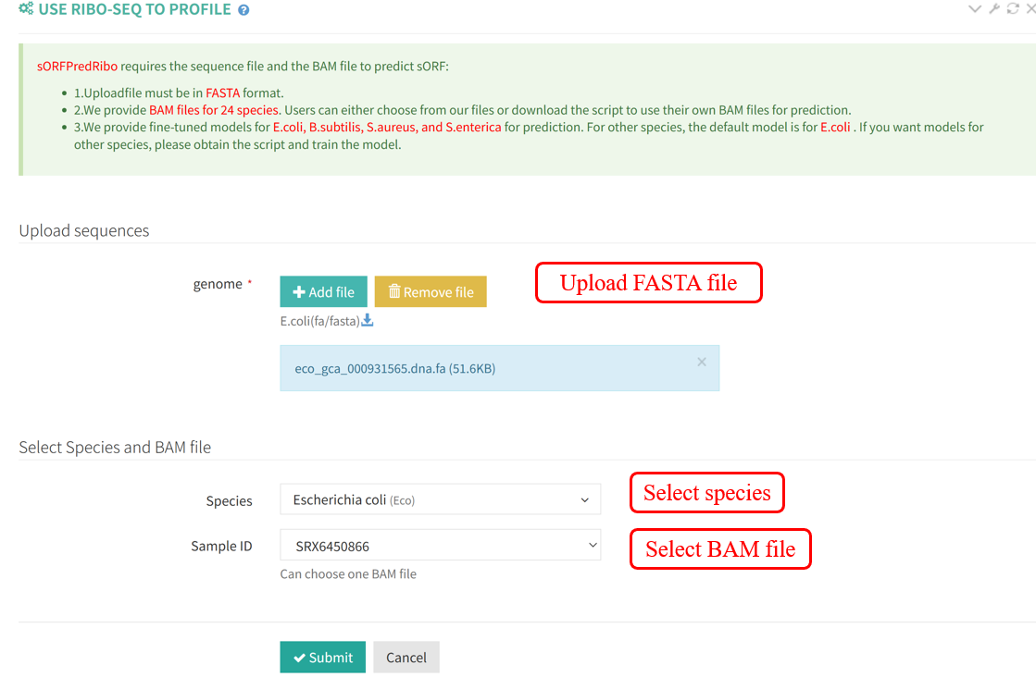Viewport: 1036px width, 677px height.
Task: Click the USE RIBO-SEQ TO PROFILE title
Action: pyautogui.click(x=134, y=9)
